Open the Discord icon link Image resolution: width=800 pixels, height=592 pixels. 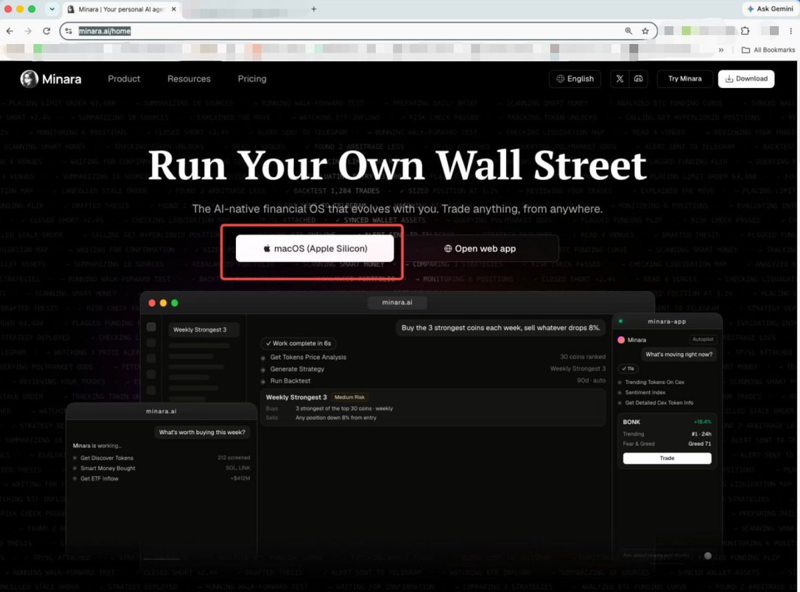pos(638,79)
